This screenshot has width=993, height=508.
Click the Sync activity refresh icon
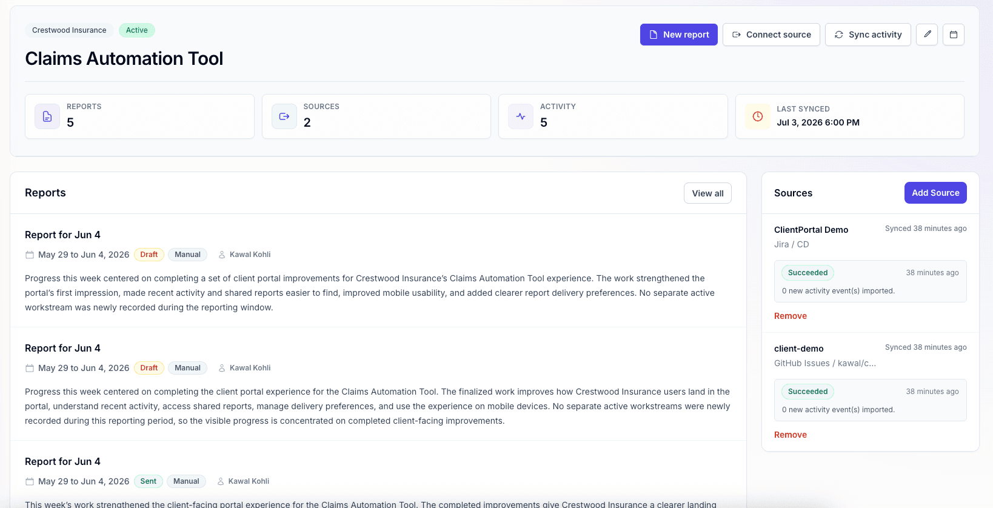click(839, 35)
